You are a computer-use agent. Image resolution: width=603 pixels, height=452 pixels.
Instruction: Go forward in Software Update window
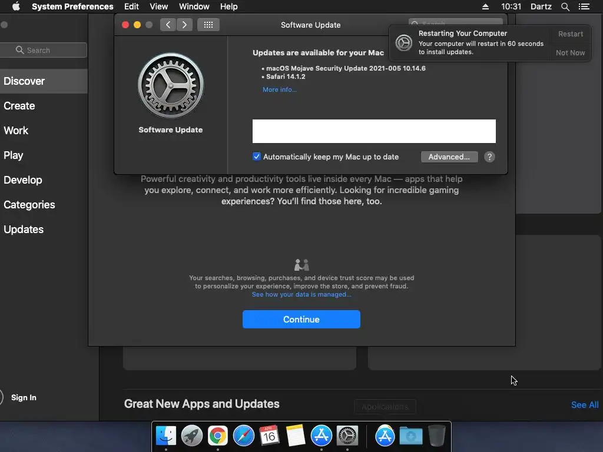click(x=184, y=25)
